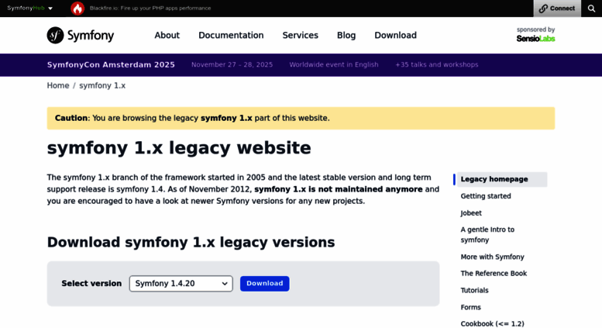
Task: Open Tutorials sidebar link
Action: coord(474,290)
